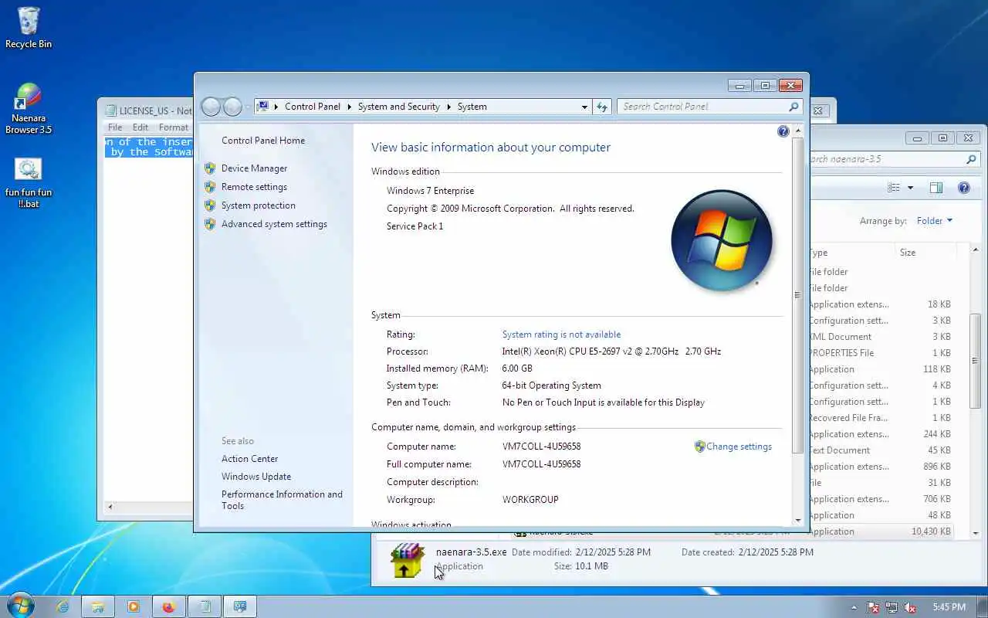Viewport: 988px width, 618px height.
Task: Switch to Control Panel taskbar button
Action: (240, 607)
